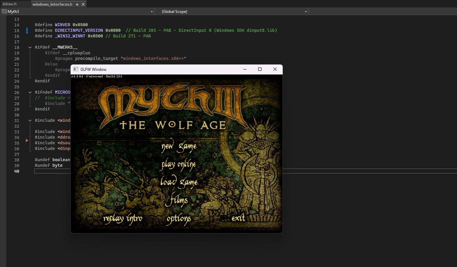This screenshot has width=457, height=267.
Task: Click the Myth3 project icon
Action: (5, 11)
